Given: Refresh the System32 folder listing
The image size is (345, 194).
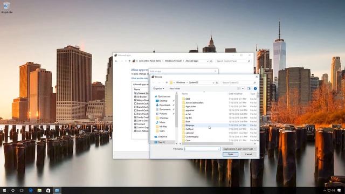Looking at the screenshot, I should [217, 82].
